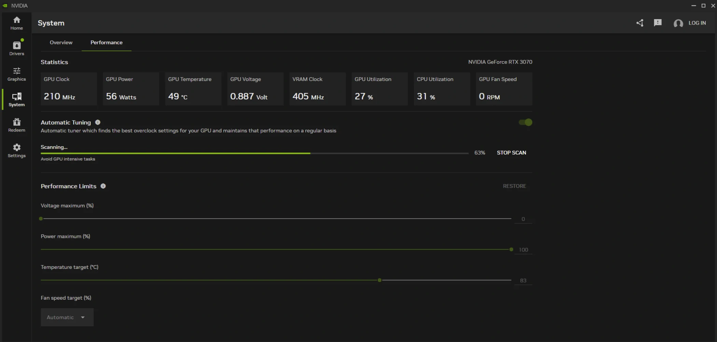The height and width of the screenshot is (342, 717).
Task: Switch to the Overview tab
Action: click(61, 42)
